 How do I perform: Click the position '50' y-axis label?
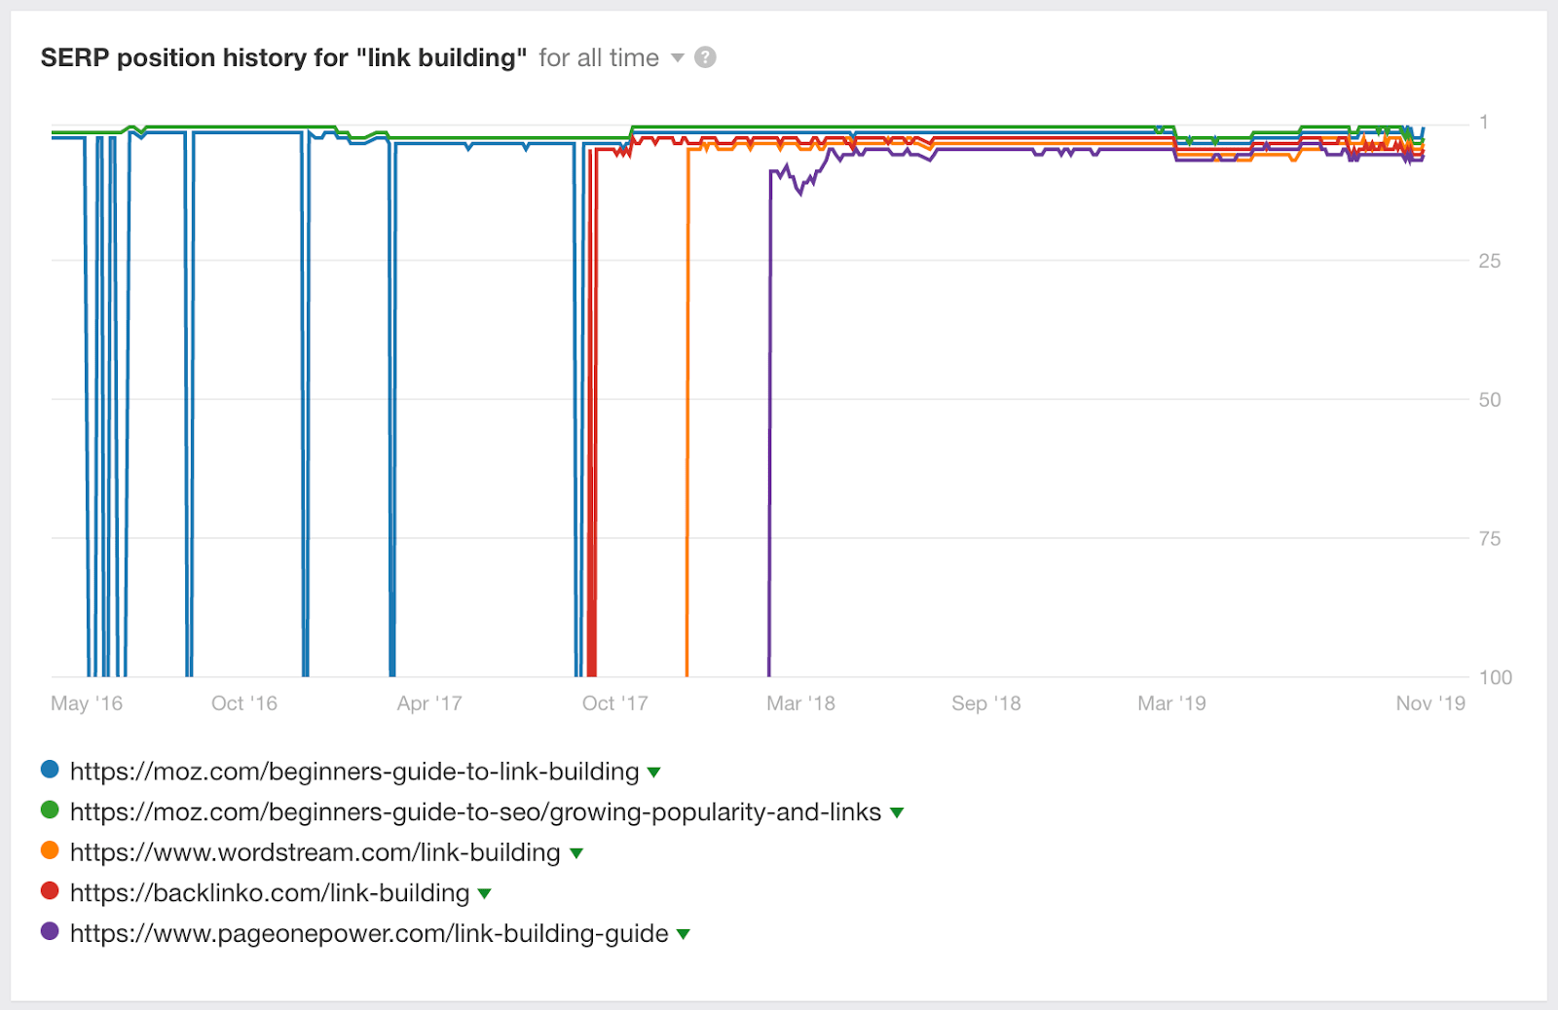click(1490, 400)
